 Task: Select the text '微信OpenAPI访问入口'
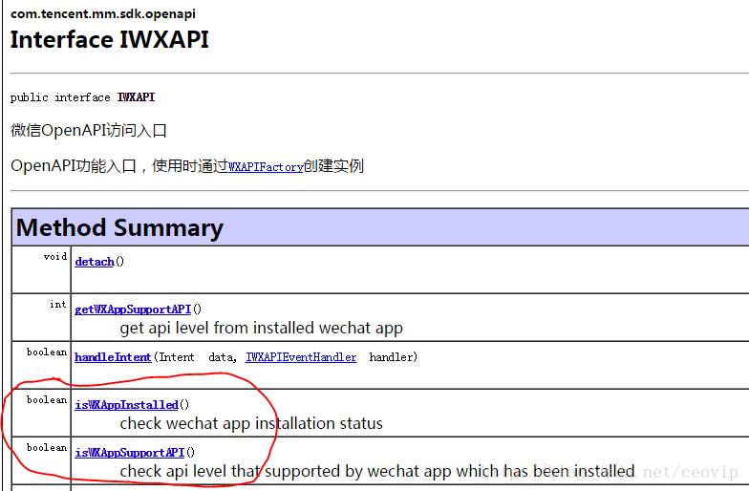88,130
